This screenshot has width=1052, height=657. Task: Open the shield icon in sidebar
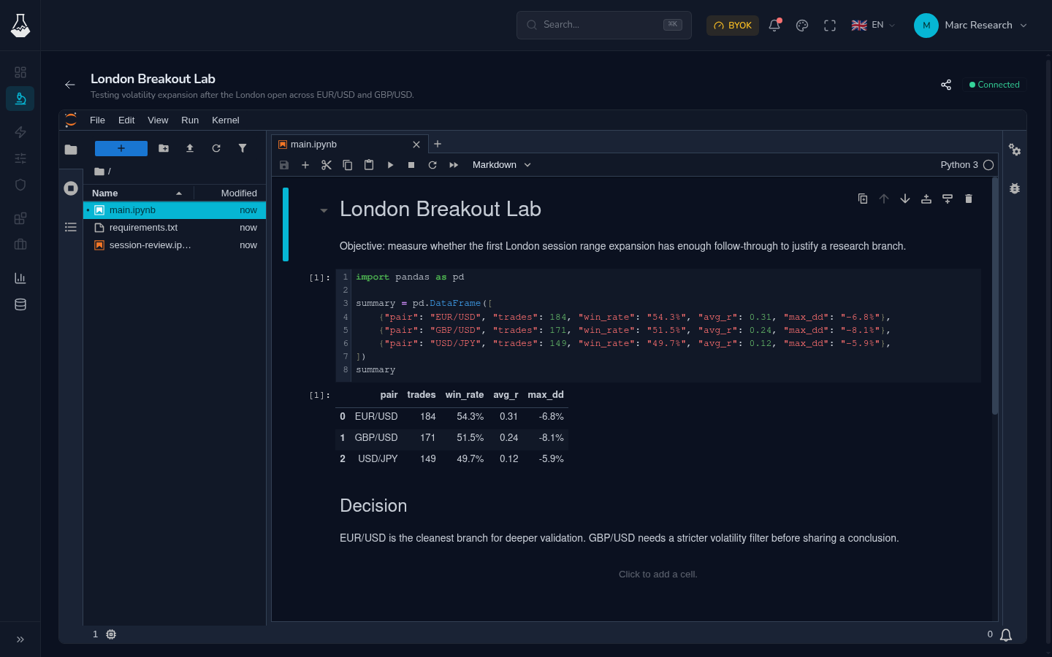pyautogui.click(x=20, y=185)
